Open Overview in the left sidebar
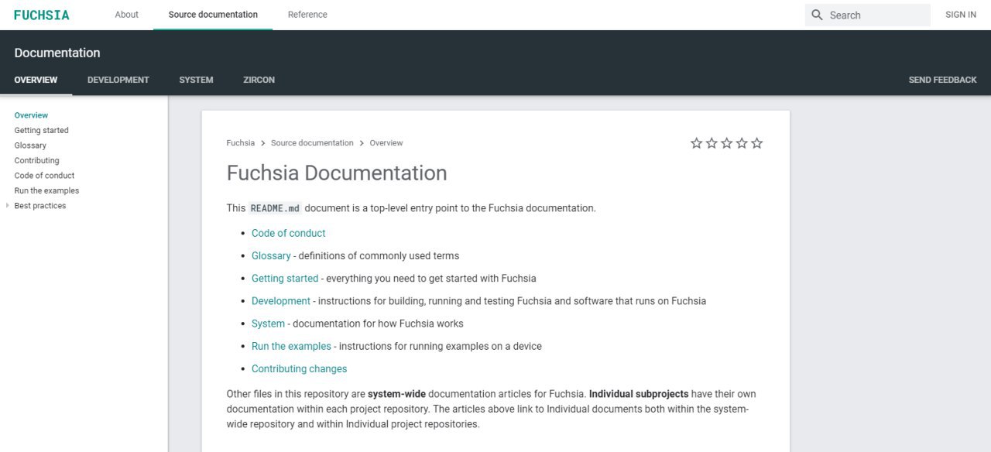 tap(31, 115)
